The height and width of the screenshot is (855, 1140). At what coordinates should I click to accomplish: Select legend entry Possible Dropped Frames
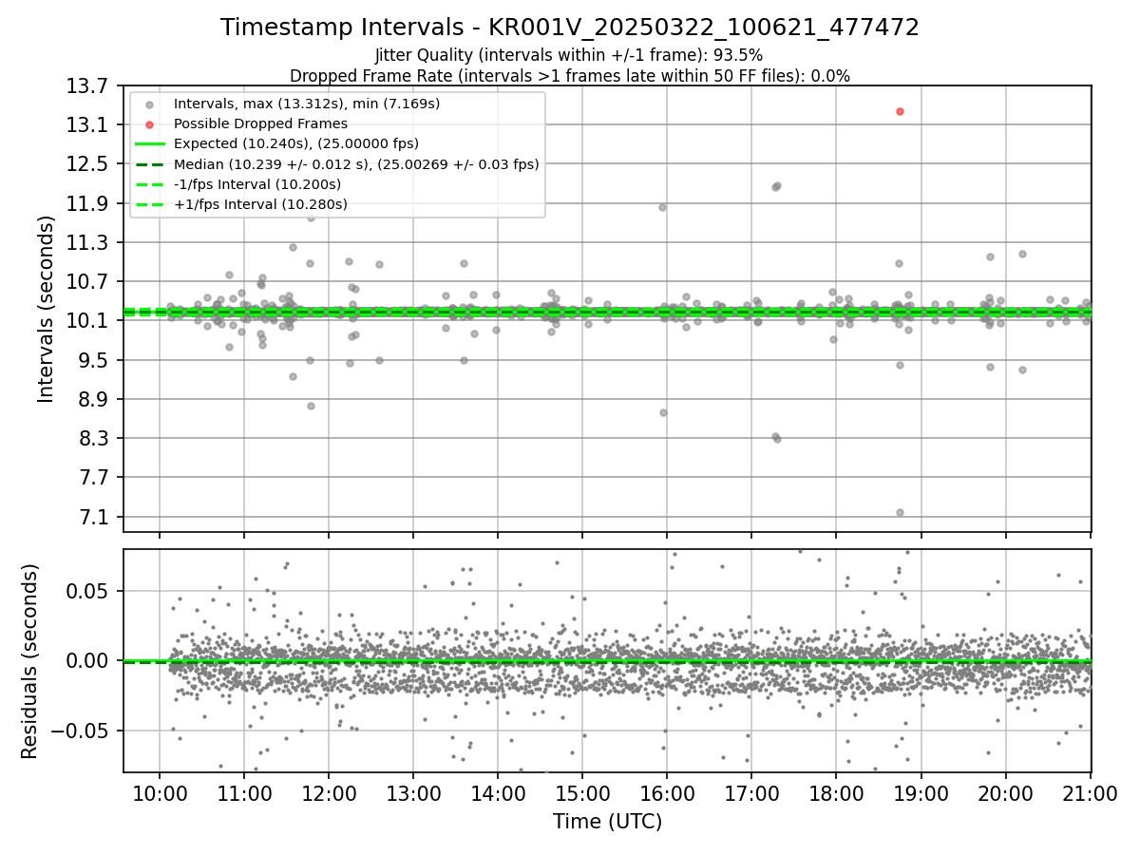(x=260, y=123)
